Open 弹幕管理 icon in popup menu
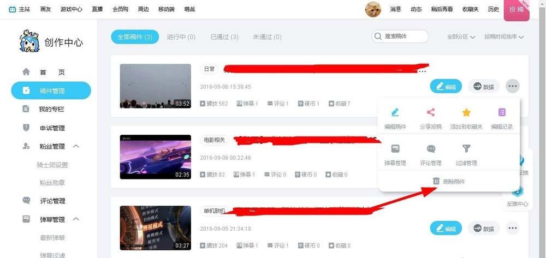This screenshot has width=546, height=258. click(x=395, y=149)
